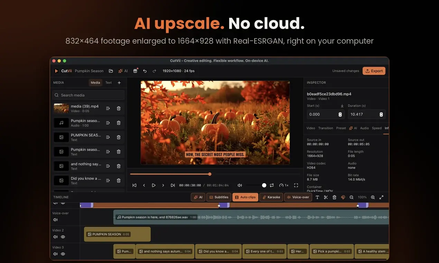Open the Karaoke tool
Viewport: 439px width, 263px height.
[271, 197]
